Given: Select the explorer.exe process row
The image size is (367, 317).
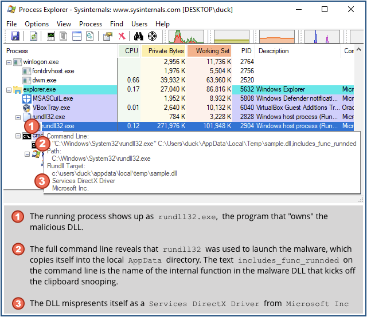Looking at the screenshot, I should (178, 89).
